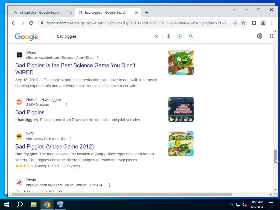Click the scrollbar up arrow
This screenshot has width=280, height=210.
(x=275, y=32)
